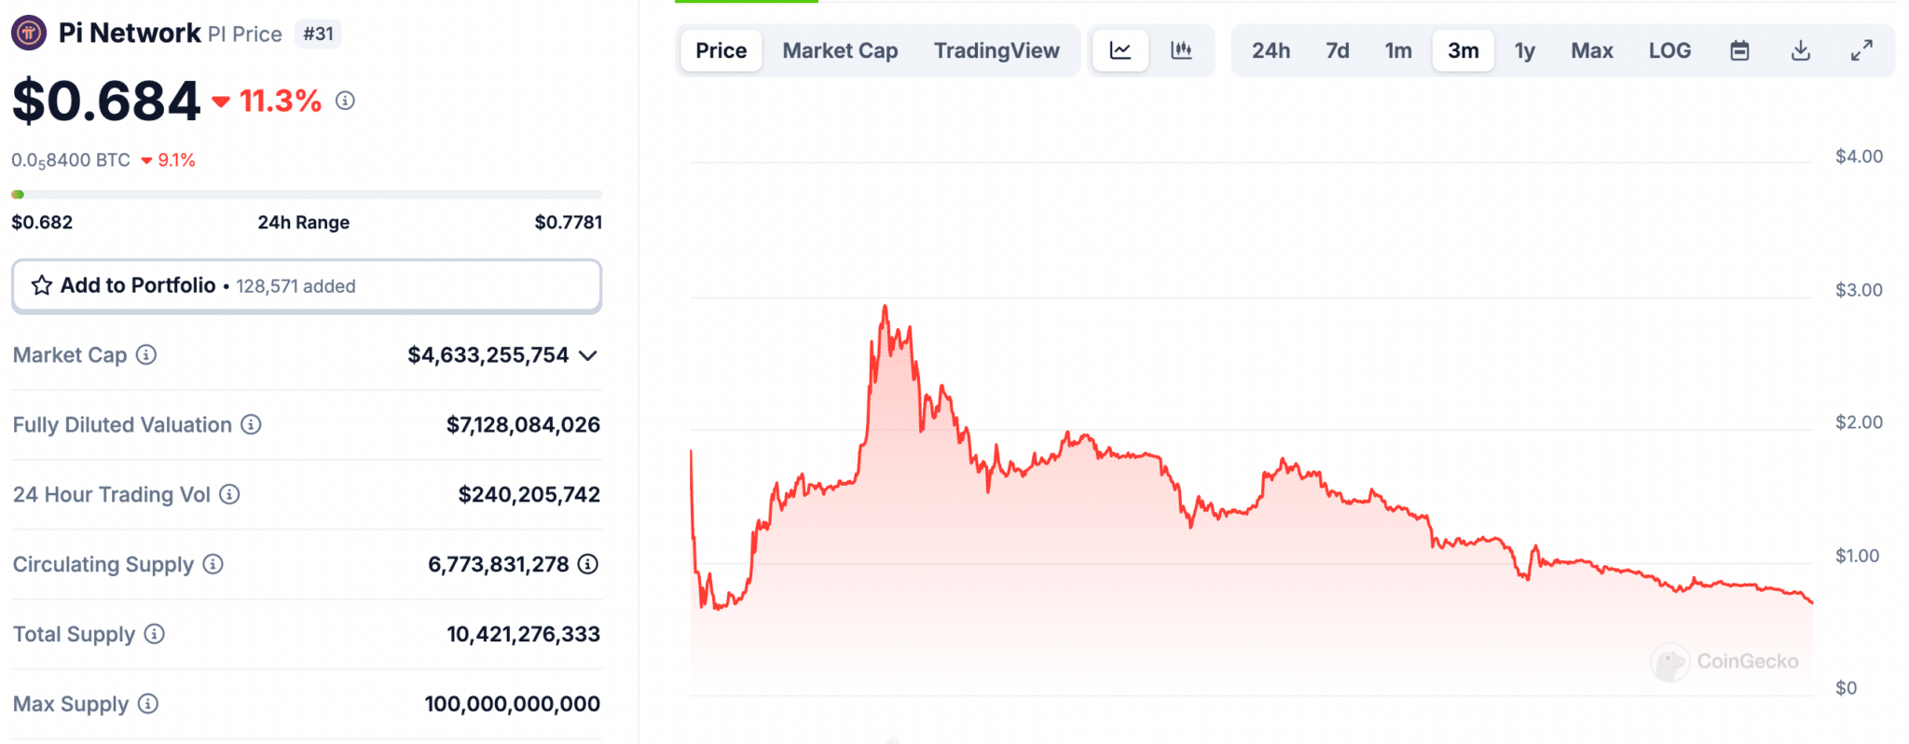Download the chart data
This screenshot has height=744, width=1909.
point(1800,50)
